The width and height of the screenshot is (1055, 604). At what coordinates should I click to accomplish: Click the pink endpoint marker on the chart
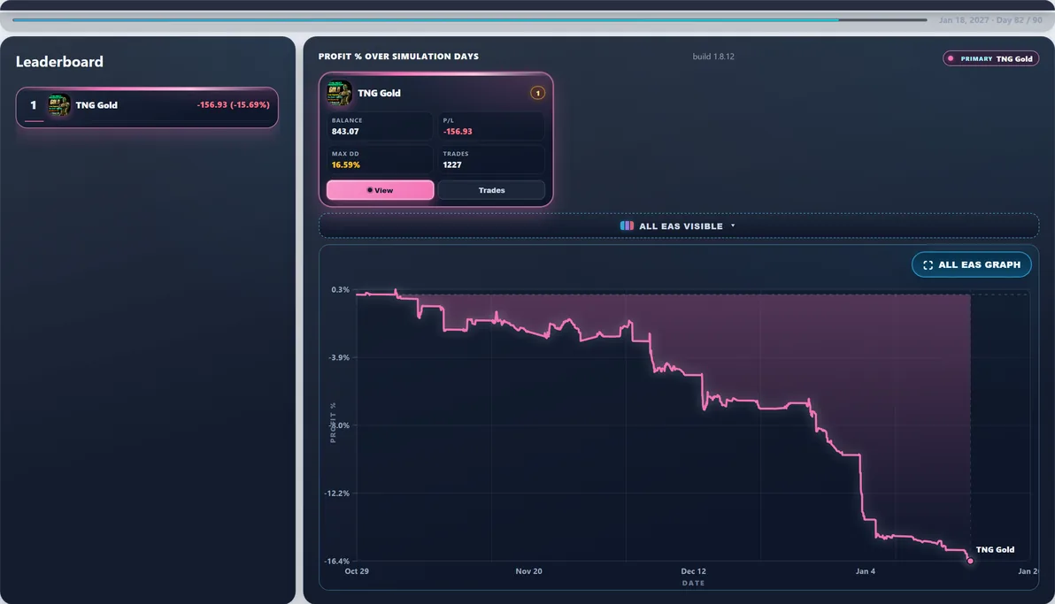[x=970, y=561]
